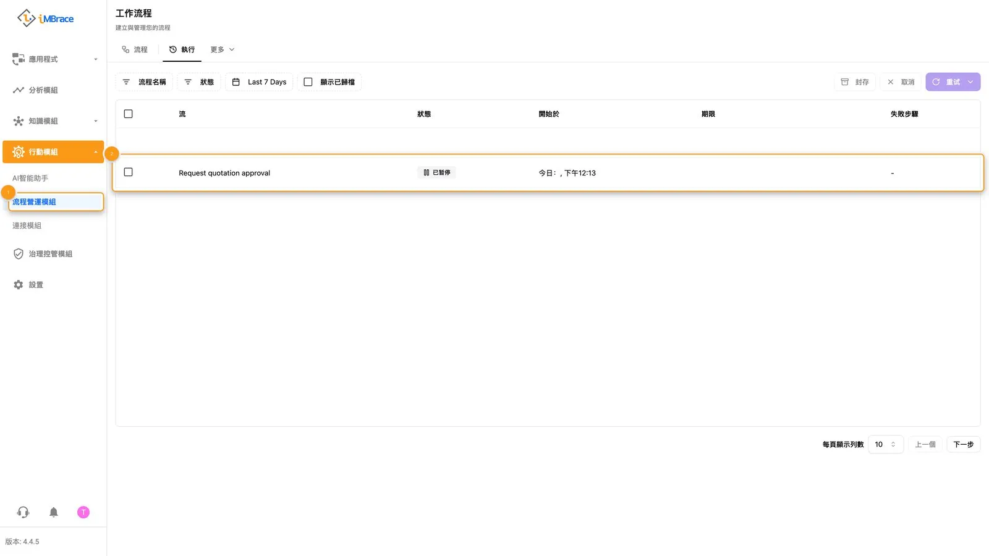Select 流程營運模組 in the sidebar

[56, 202]
